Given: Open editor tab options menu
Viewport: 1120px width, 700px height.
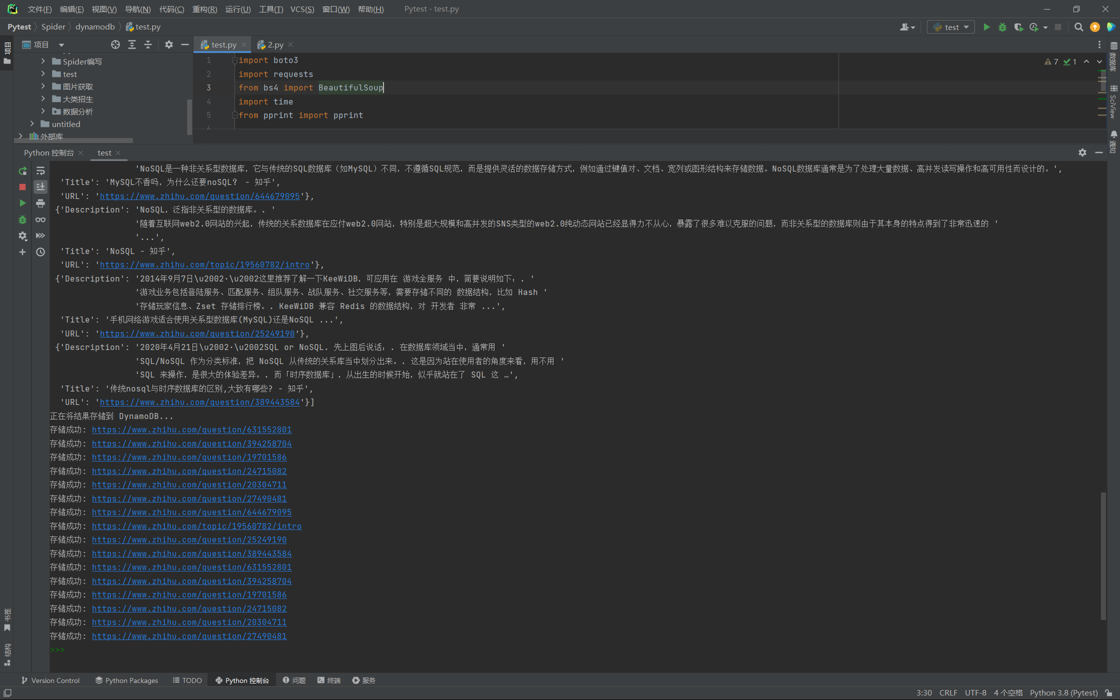Looking at the screenshot, I should [x=1099, y=44].
